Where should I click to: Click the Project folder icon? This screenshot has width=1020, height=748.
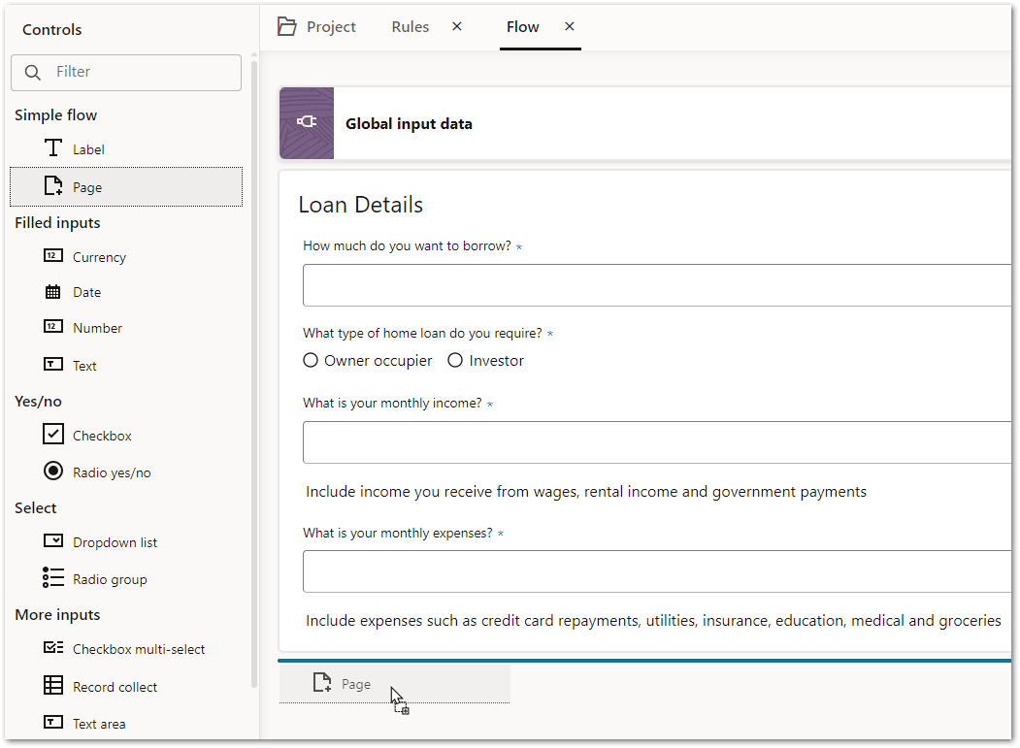coord(287,26)
